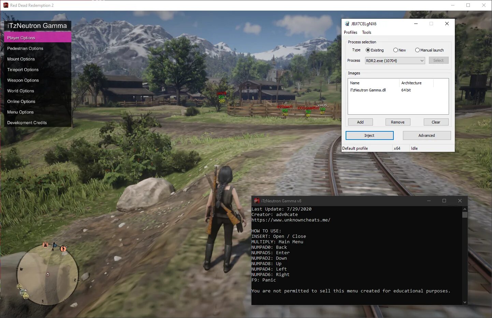Image resolution: width=492 pixels, height=318 pixels.
Task: Click the injector window app icon
Action: coord(347,24)
